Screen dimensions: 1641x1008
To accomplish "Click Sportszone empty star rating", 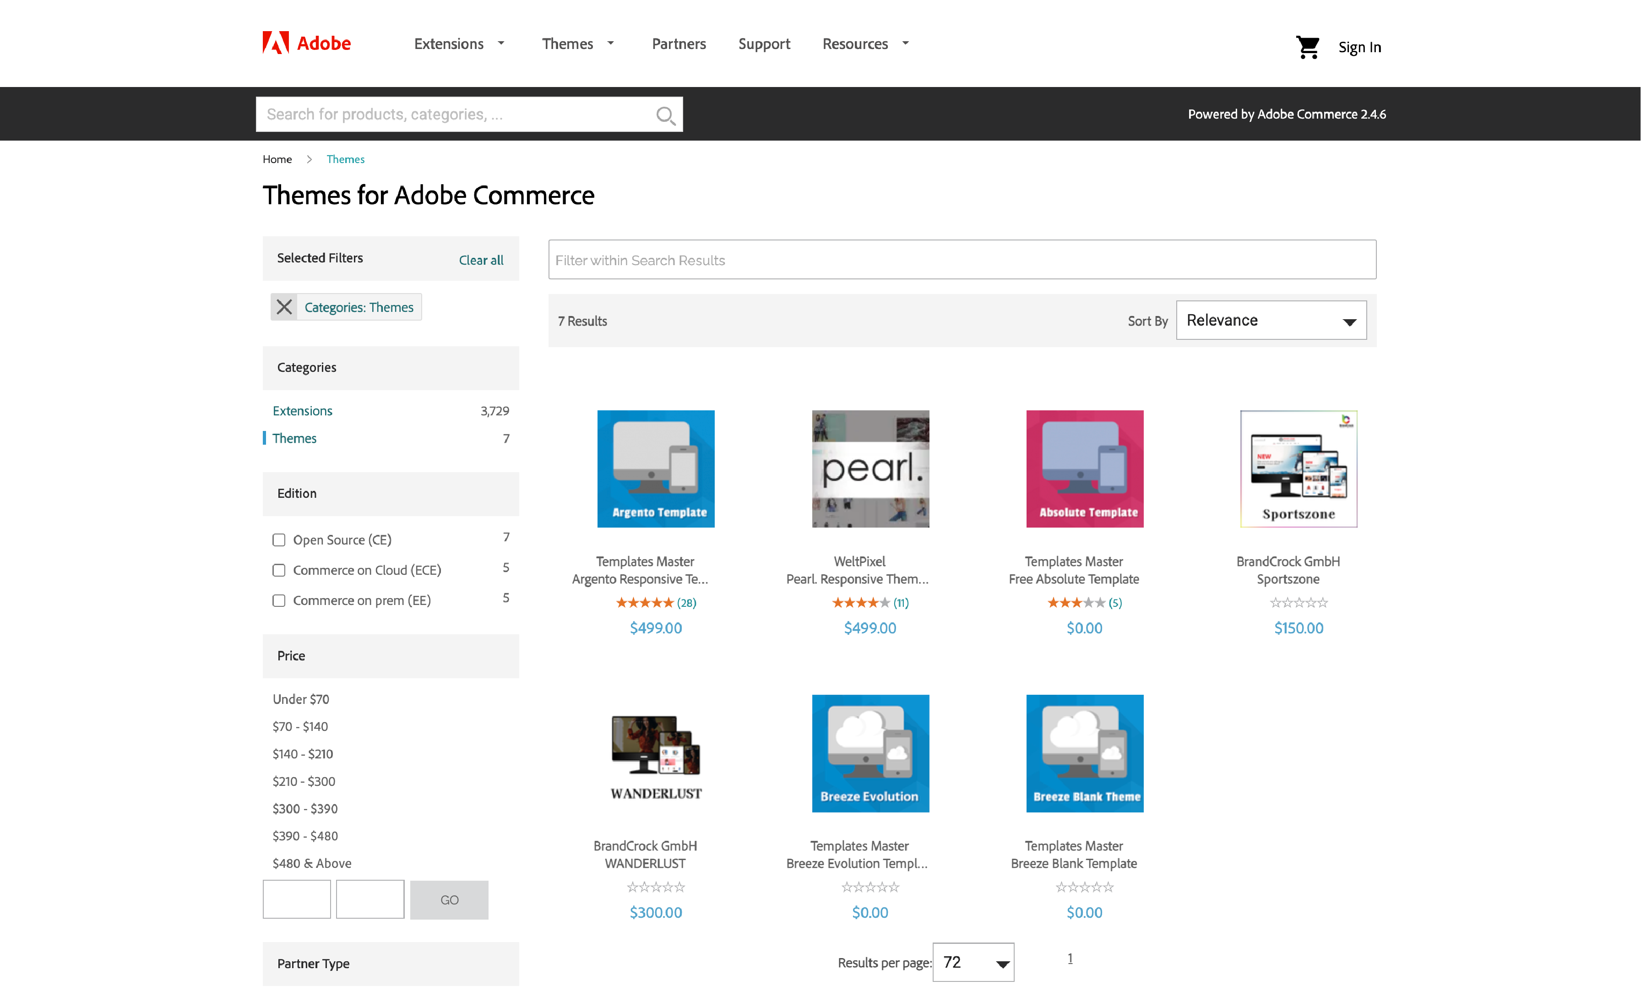I will click(x=1299, y=603).
